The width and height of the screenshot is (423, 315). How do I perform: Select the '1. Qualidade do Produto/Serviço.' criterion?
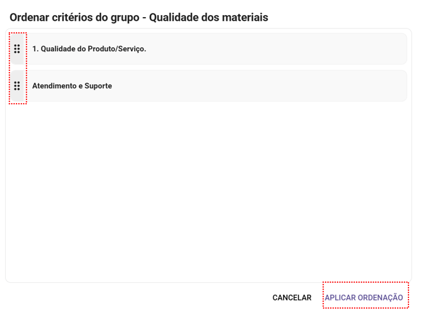(89, 49)
